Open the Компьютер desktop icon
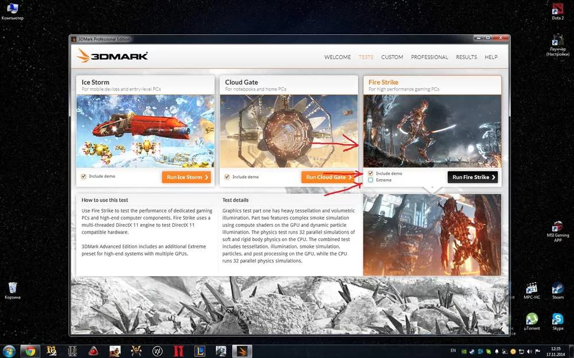The height and width of the screenshot is (358, 574). coord(13,11)
